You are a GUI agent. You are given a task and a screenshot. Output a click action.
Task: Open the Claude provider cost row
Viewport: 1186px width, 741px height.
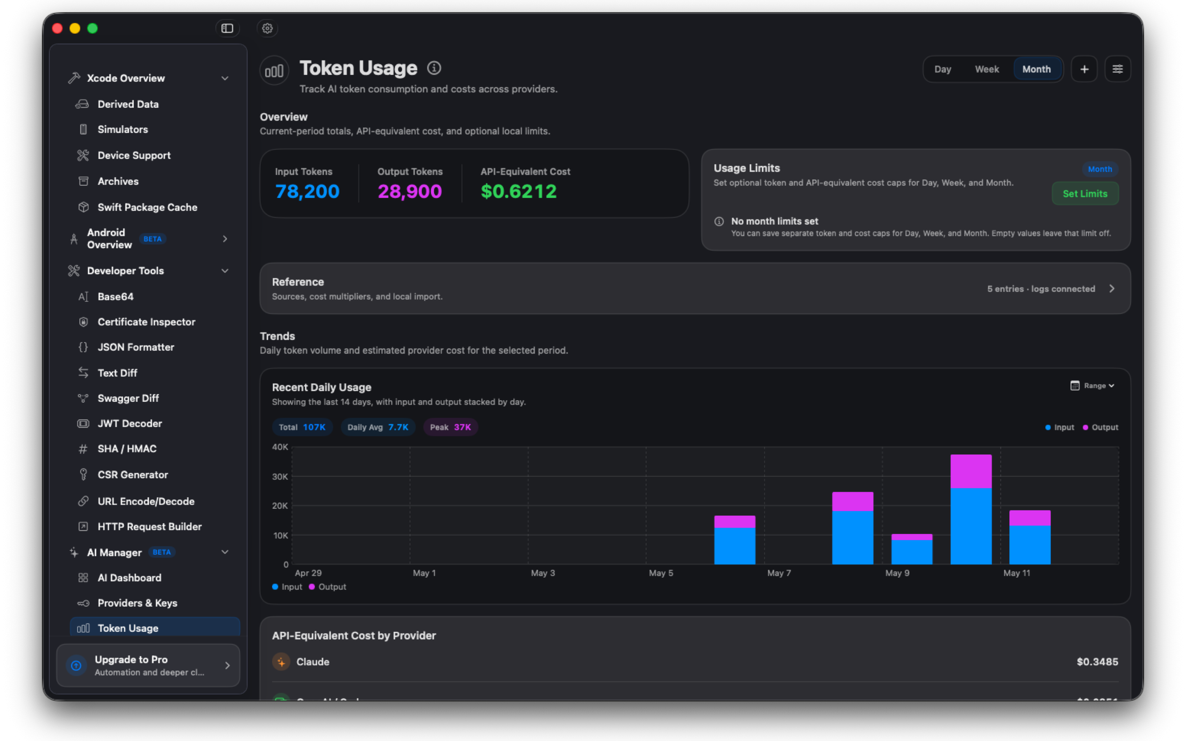click(x=695, y=662)
